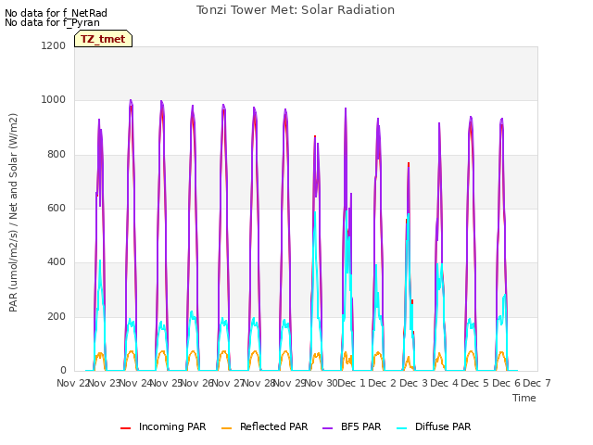This screenshot has width=593, height=445.
Task: Click the Nov 22 x-axis tick label
Action: pyautogui.click(x=72, y=383)
